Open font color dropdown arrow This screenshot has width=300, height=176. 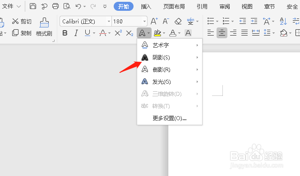click(x=179, y=33)
